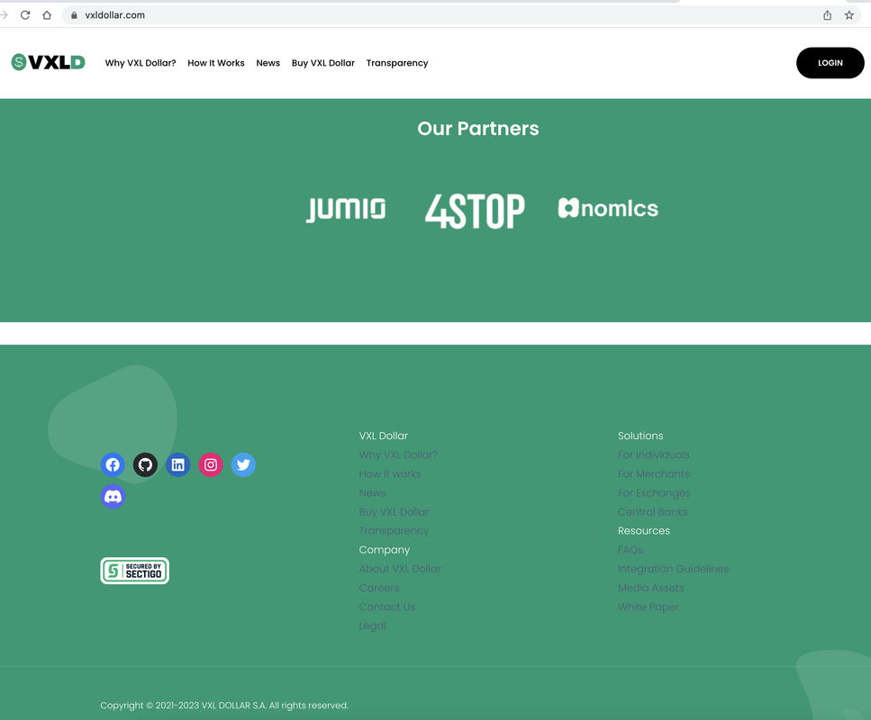871x720 pixels.
Task: Open Contact Us footer link
Action: [387, 607]
